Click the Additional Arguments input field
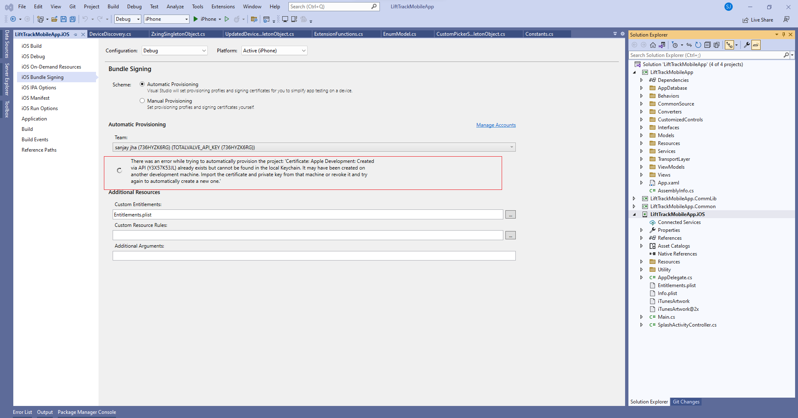This screenshot has height=418, width=798. pyautogui.click(x=313, y=256)
